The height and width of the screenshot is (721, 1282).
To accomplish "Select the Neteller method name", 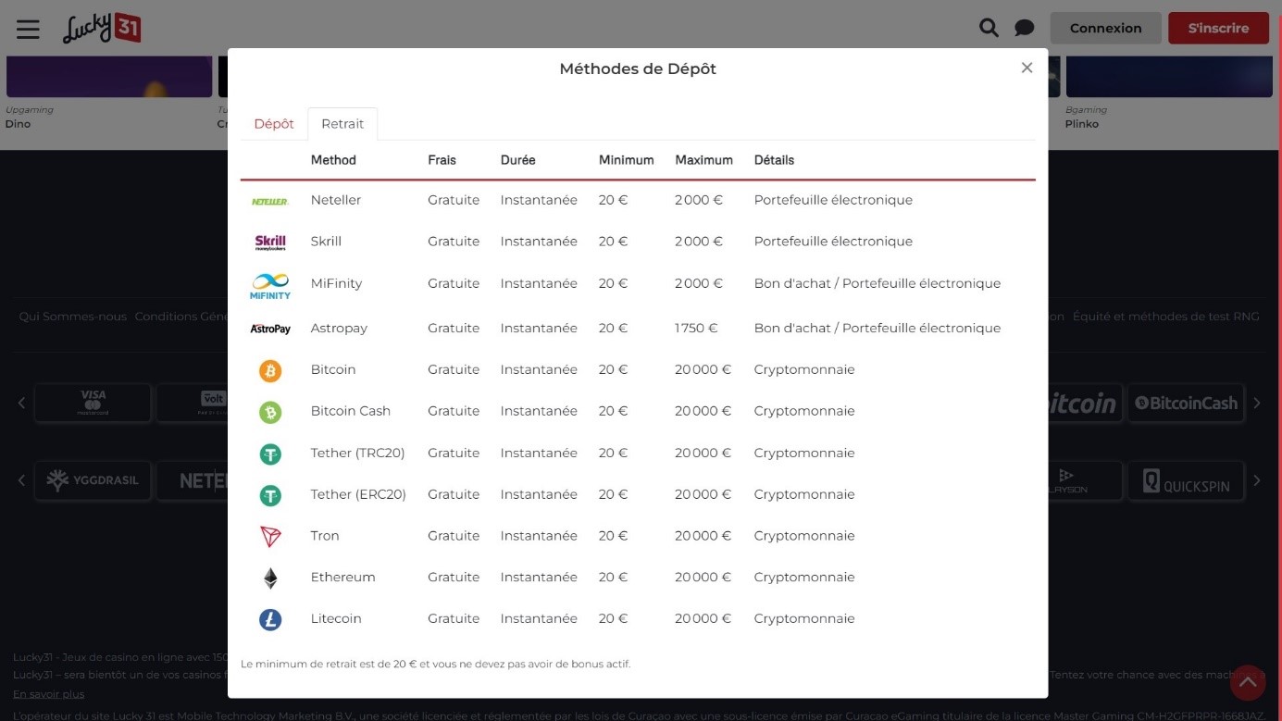I will click(336, 200).
